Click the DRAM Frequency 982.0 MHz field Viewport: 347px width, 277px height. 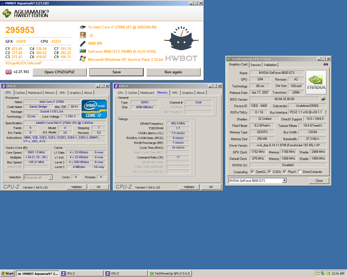[178, 123]
